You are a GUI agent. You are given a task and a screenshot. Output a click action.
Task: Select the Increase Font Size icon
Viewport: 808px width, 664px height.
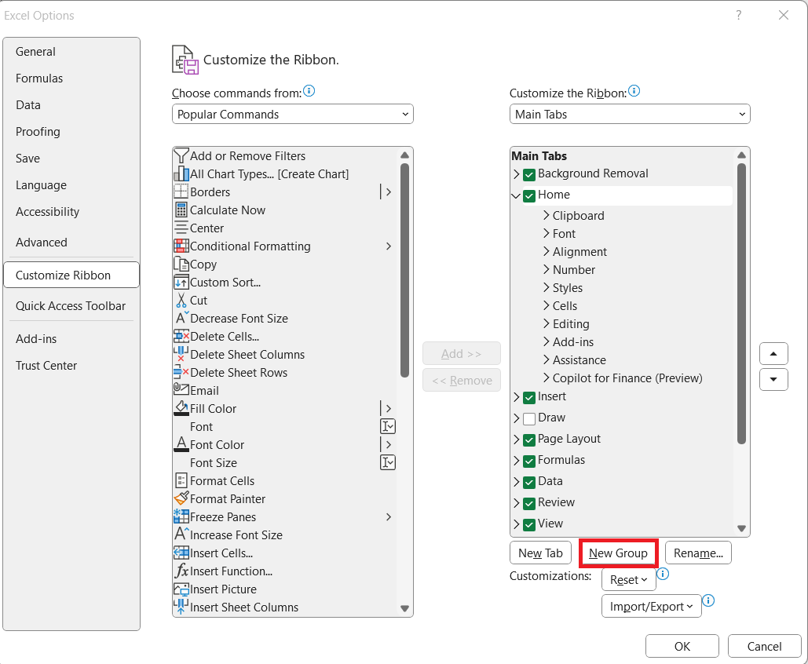click(x=181, y=534)
